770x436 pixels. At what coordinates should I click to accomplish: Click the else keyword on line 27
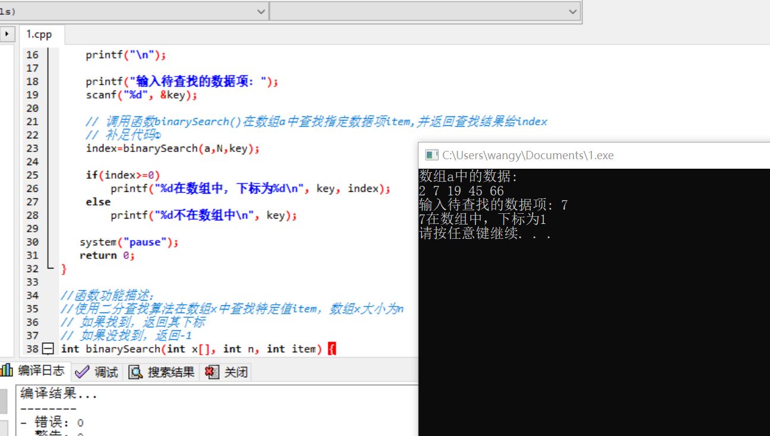(x=98, y=202)
